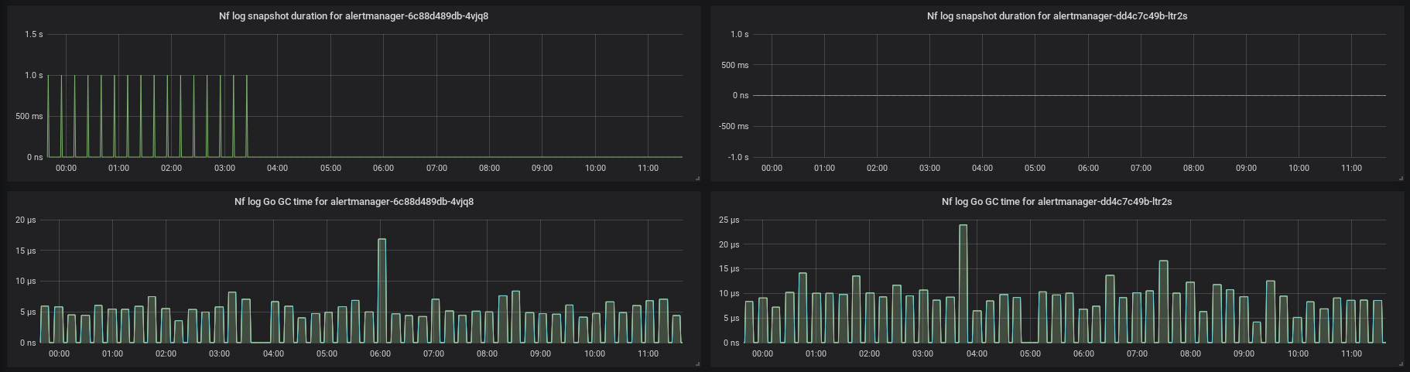Open the snapshot duration 4vjq8 panel title menu
The image size is (1410, 372).
point(354,16)
